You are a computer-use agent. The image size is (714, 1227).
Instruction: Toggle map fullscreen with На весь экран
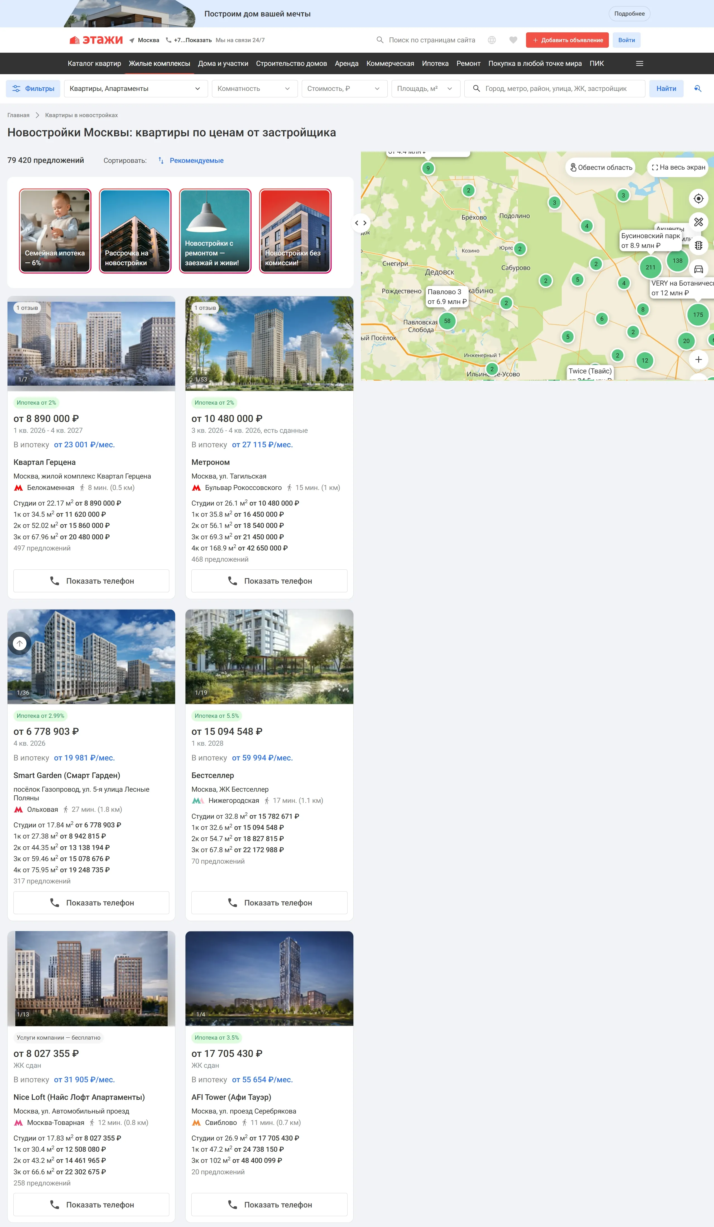click(679, 168)
